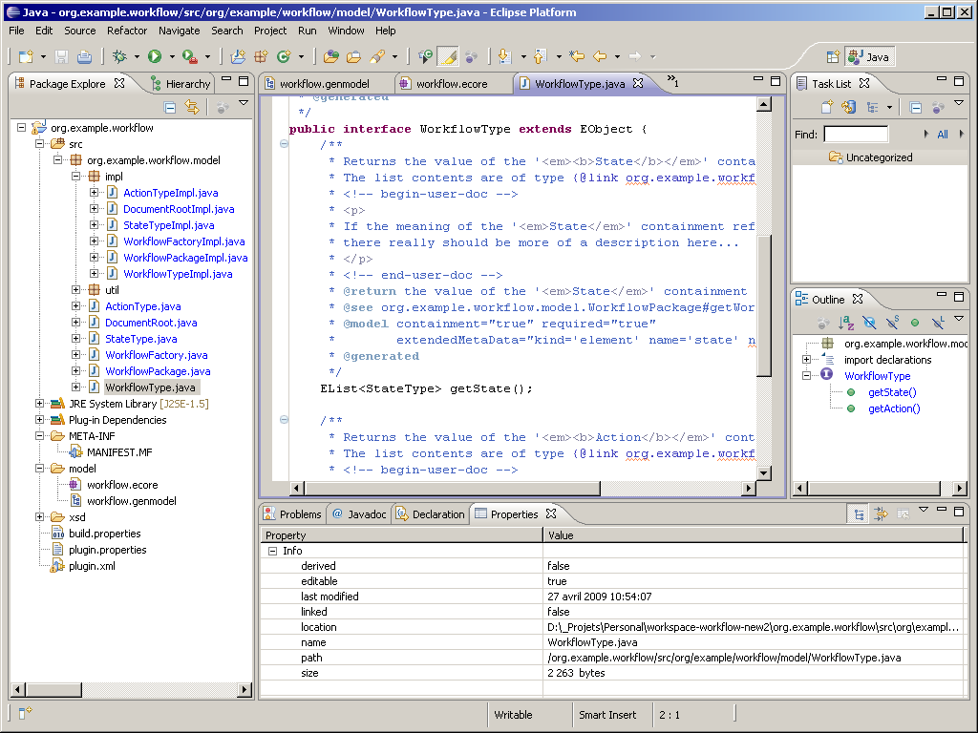
Task: Toggle alphabetical Sort in Outline view
Action: [846, 323]
